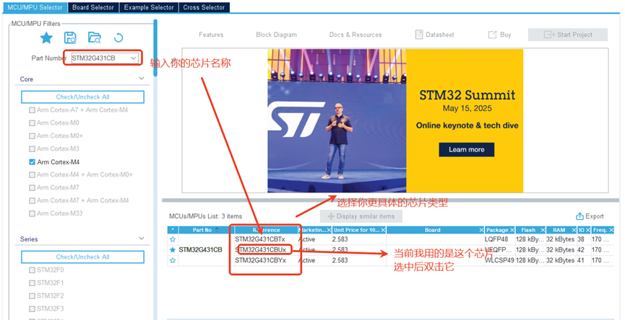The width and height of the screenshot is (625, 320).
Task: Select the STM32G431CBYx reference cell
Action: point(260,260)
